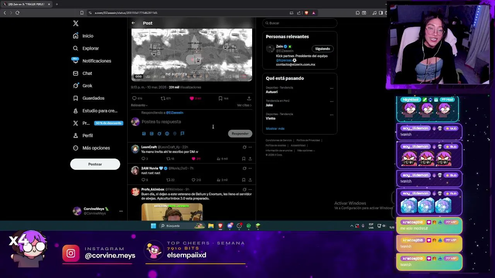
Task: Open Guardados in the sidebar
Action: point(89,98)
